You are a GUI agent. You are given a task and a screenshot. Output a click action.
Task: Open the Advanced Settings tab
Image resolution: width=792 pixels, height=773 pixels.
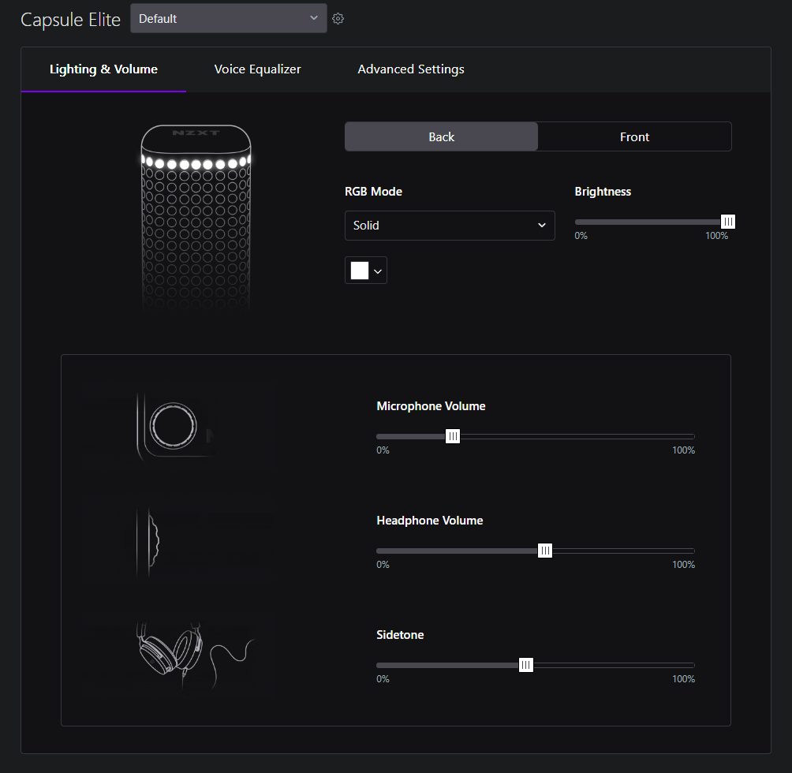411,69
